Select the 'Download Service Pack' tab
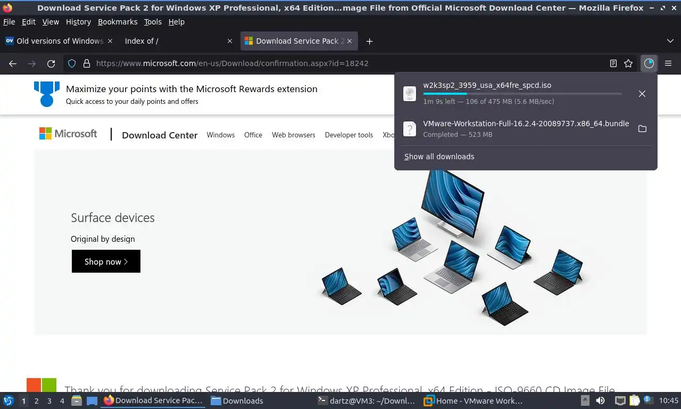Image resolution: width=681 pixels, height=409 pixels. [299, 41]
